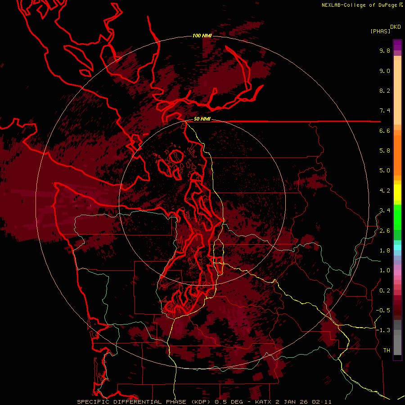Click the 9.0 legend value
405x405 pixels.
385,71
